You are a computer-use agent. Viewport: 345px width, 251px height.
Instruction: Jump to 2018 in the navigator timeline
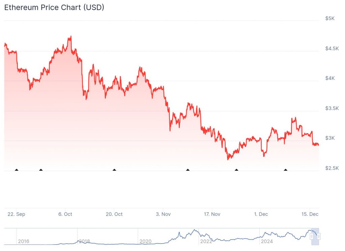tap(84, 241)
